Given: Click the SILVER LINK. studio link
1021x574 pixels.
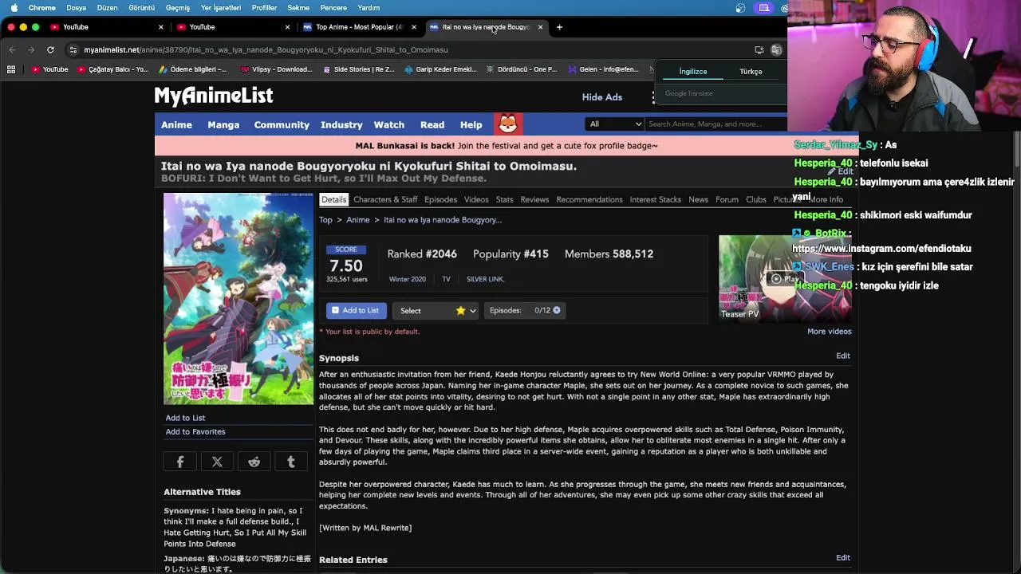Looking at the screenshot, I should 485,279.
